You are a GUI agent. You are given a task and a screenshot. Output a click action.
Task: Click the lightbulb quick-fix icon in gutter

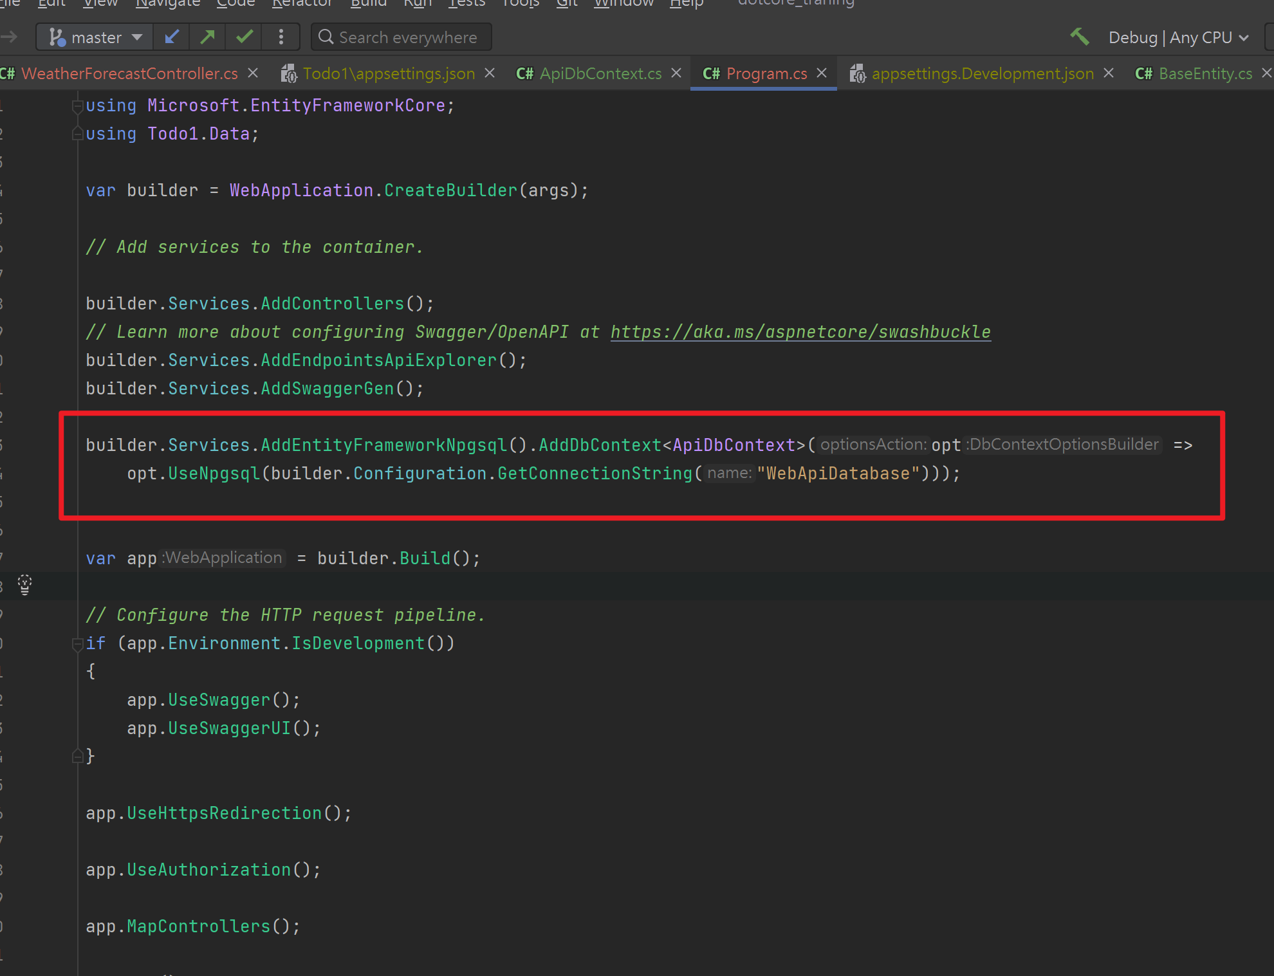24,585
